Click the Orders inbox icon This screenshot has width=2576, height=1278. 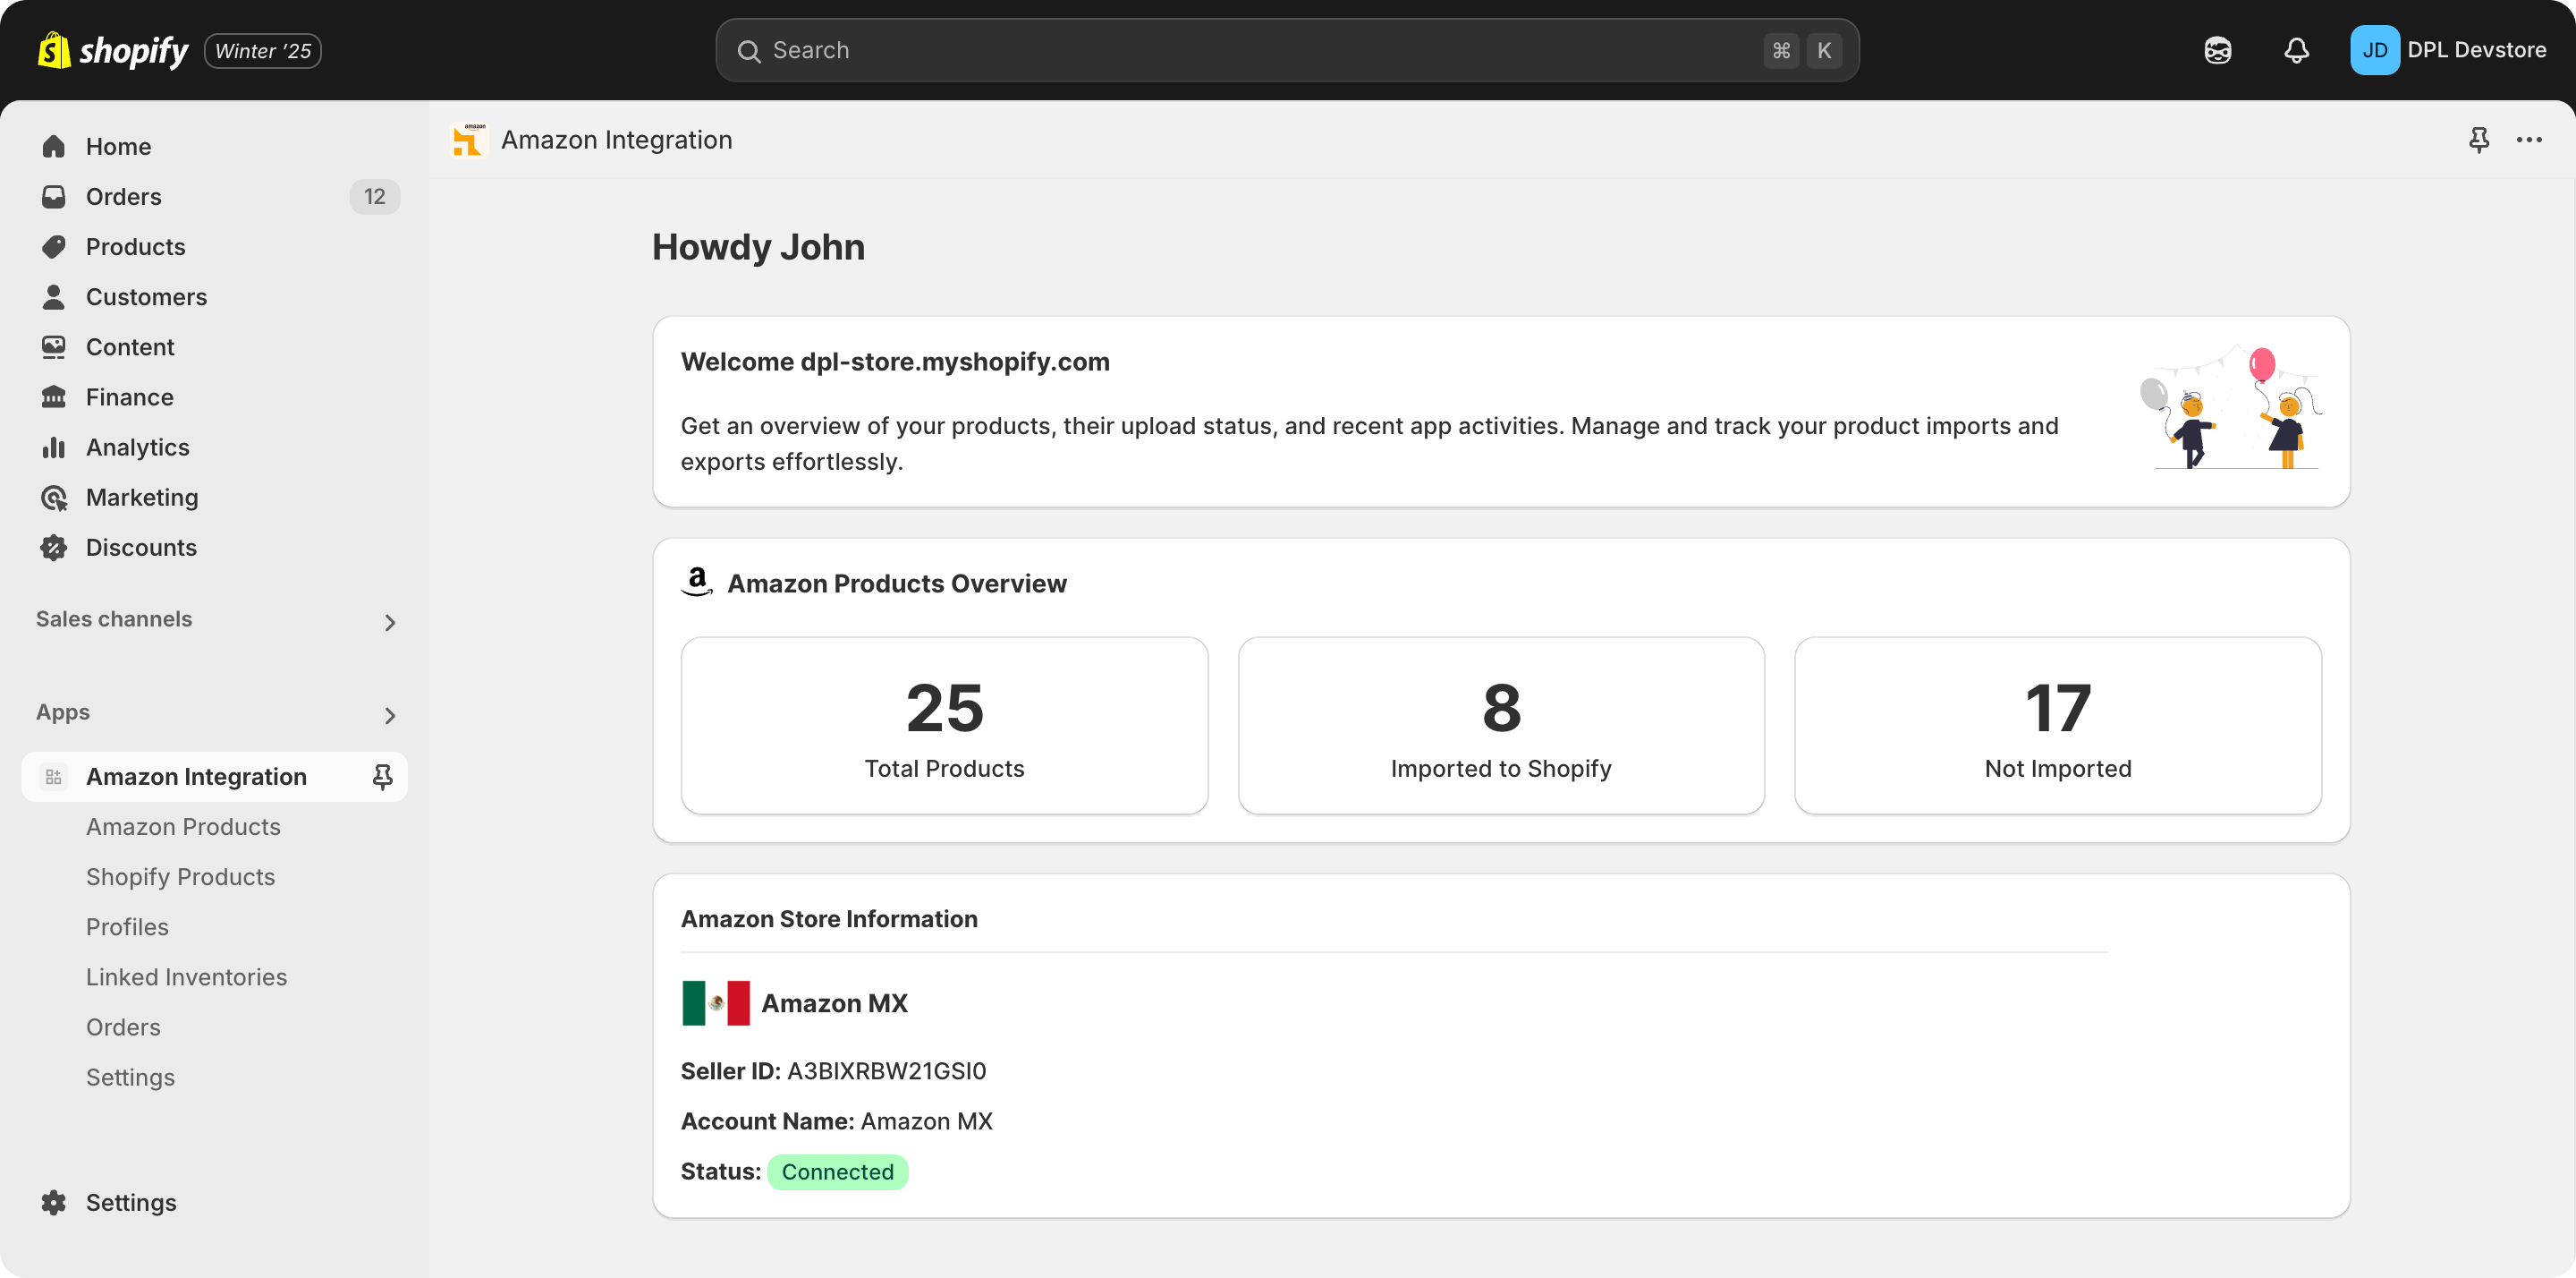(x=53, y=196)
